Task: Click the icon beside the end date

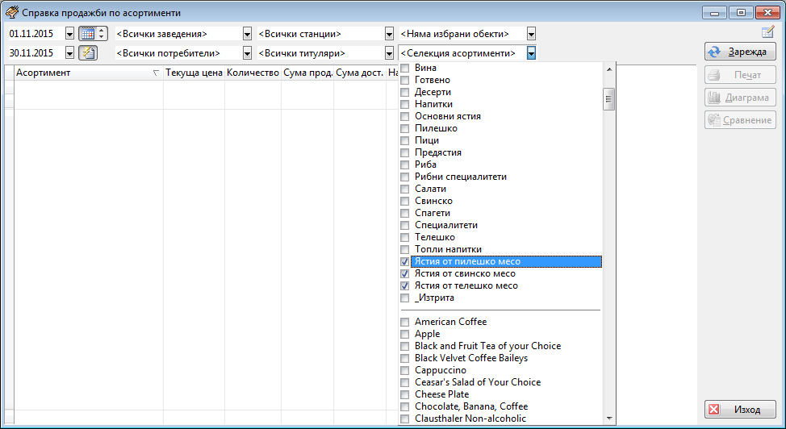Action: coord(87,53)
